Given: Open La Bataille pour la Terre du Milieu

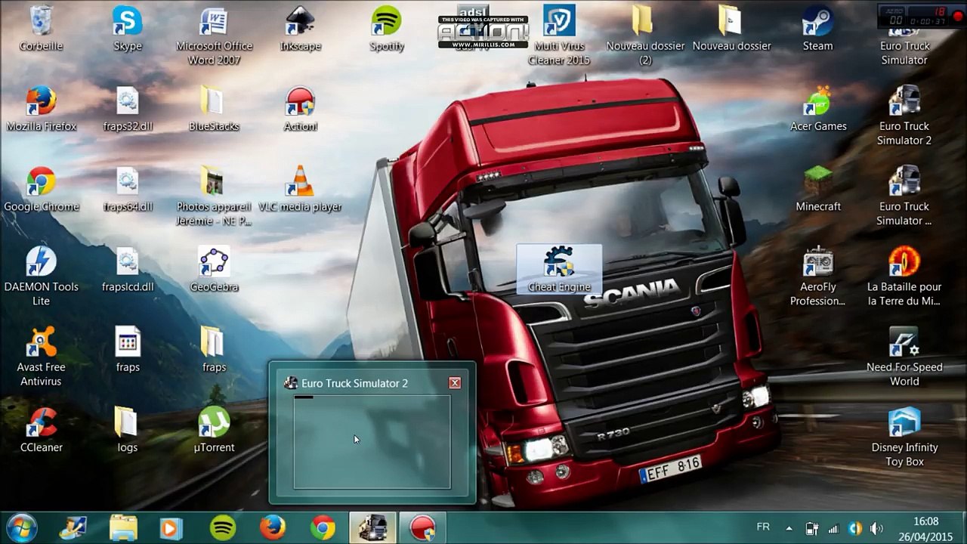Looking at the screenshot, I should point(904,276).
